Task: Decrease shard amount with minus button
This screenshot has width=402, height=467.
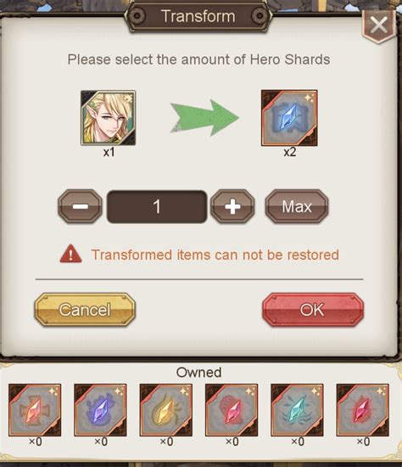Action: pyautogui.click(x=80, y=206)
